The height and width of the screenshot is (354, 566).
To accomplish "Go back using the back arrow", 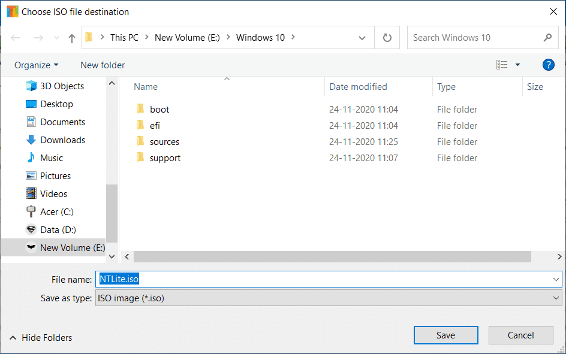I will [x=15, y=38].
